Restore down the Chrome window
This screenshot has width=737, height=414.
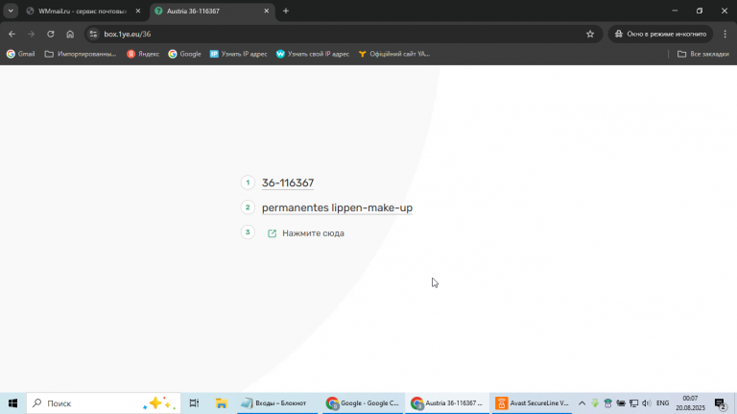point(700,11)
